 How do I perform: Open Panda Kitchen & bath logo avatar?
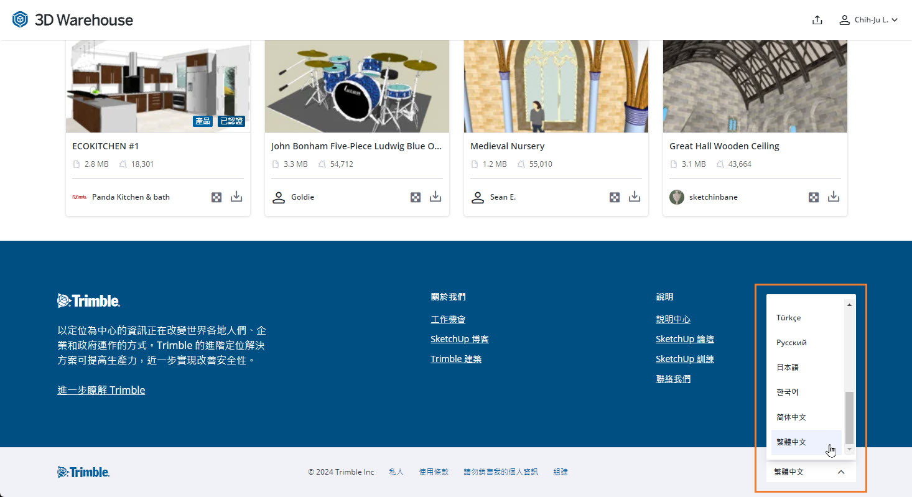click(79, 197)
